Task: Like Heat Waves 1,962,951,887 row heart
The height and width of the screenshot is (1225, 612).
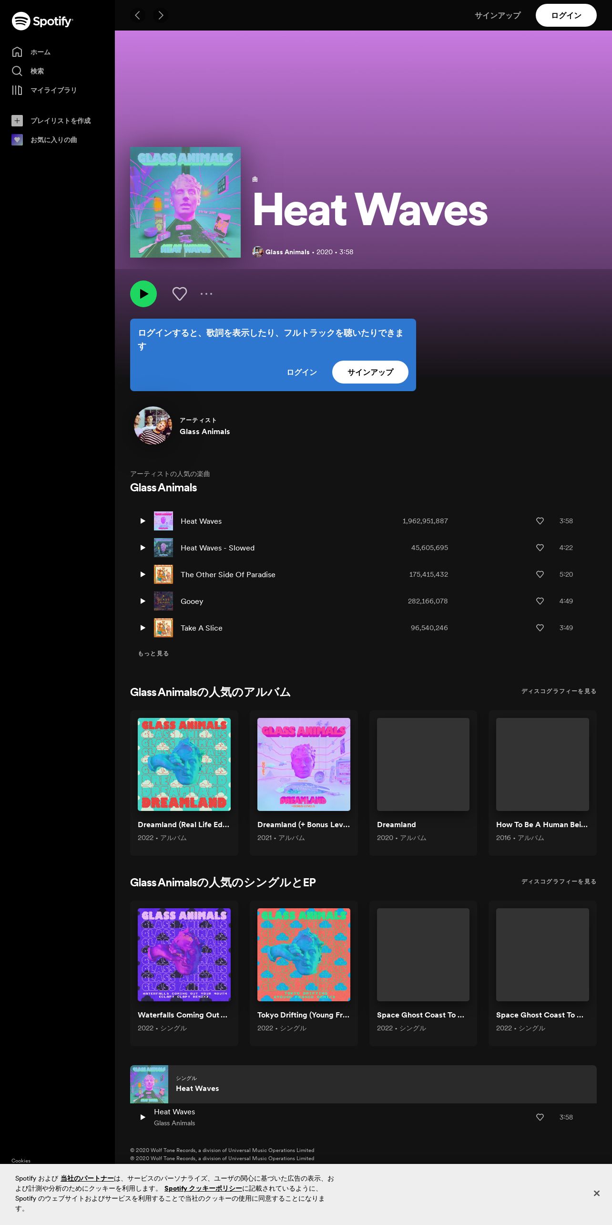Action: [x=540, y=521]
